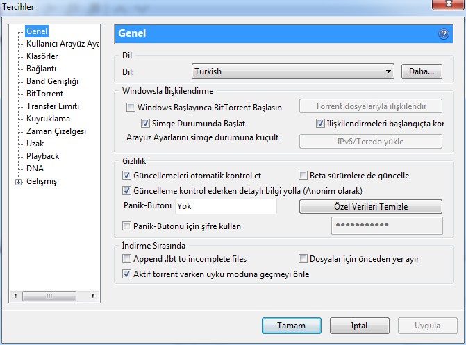Expand the Gelişmiş tree node
Screen dimensions: 466x345
click(19, 182)
